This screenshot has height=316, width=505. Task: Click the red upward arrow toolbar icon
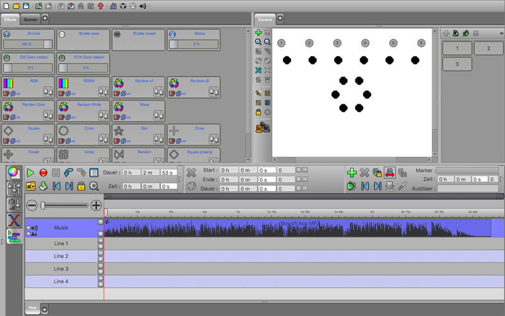100,6
